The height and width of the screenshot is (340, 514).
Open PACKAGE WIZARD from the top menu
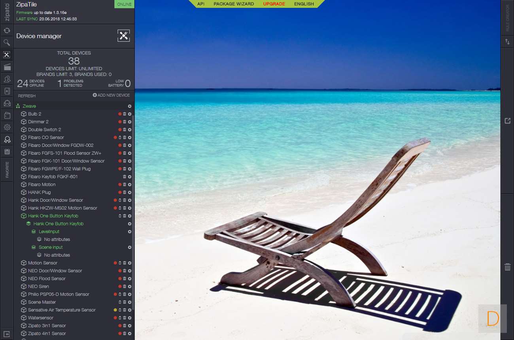tap(234, 4)
